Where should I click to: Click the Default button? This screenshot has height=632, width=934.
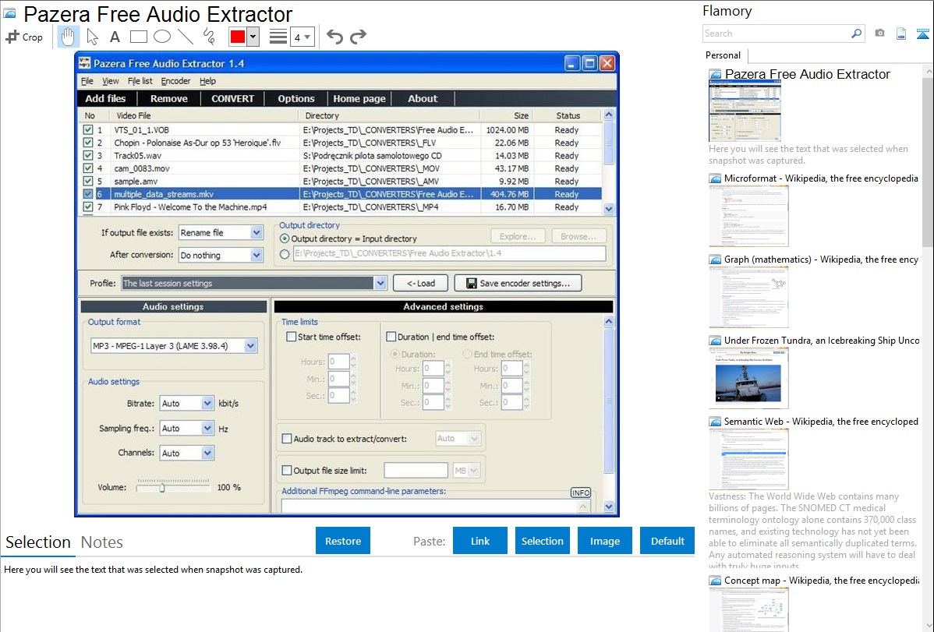click(667, 541)
